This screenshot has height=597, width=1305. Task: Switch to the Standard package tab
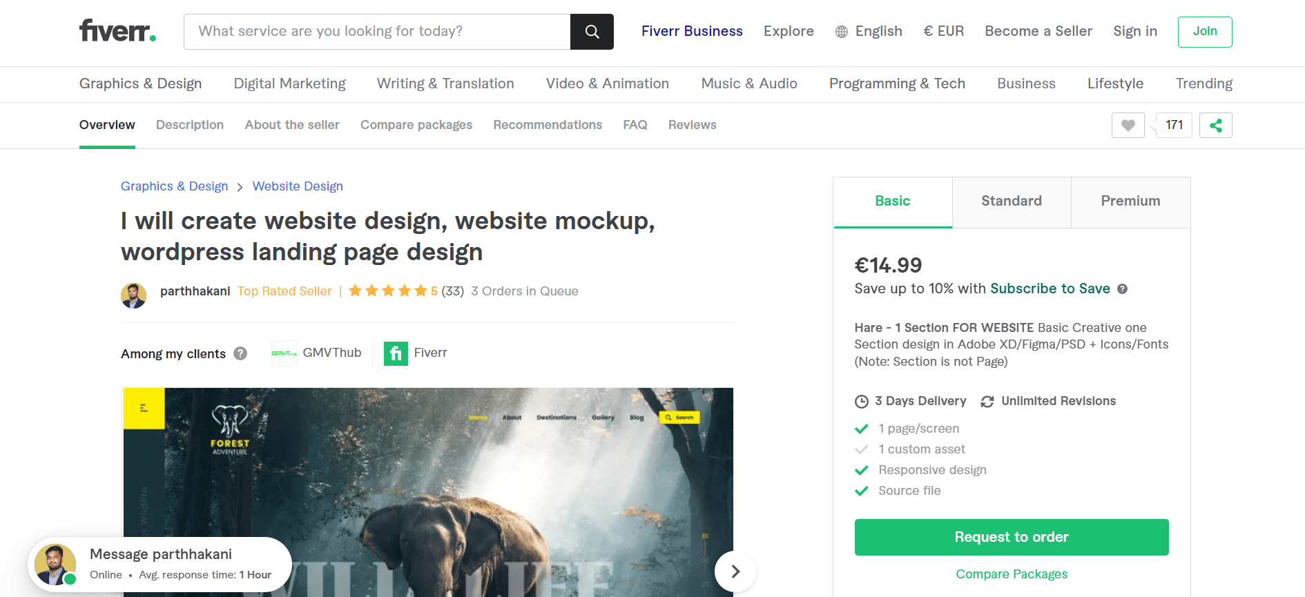(1011, 202)
